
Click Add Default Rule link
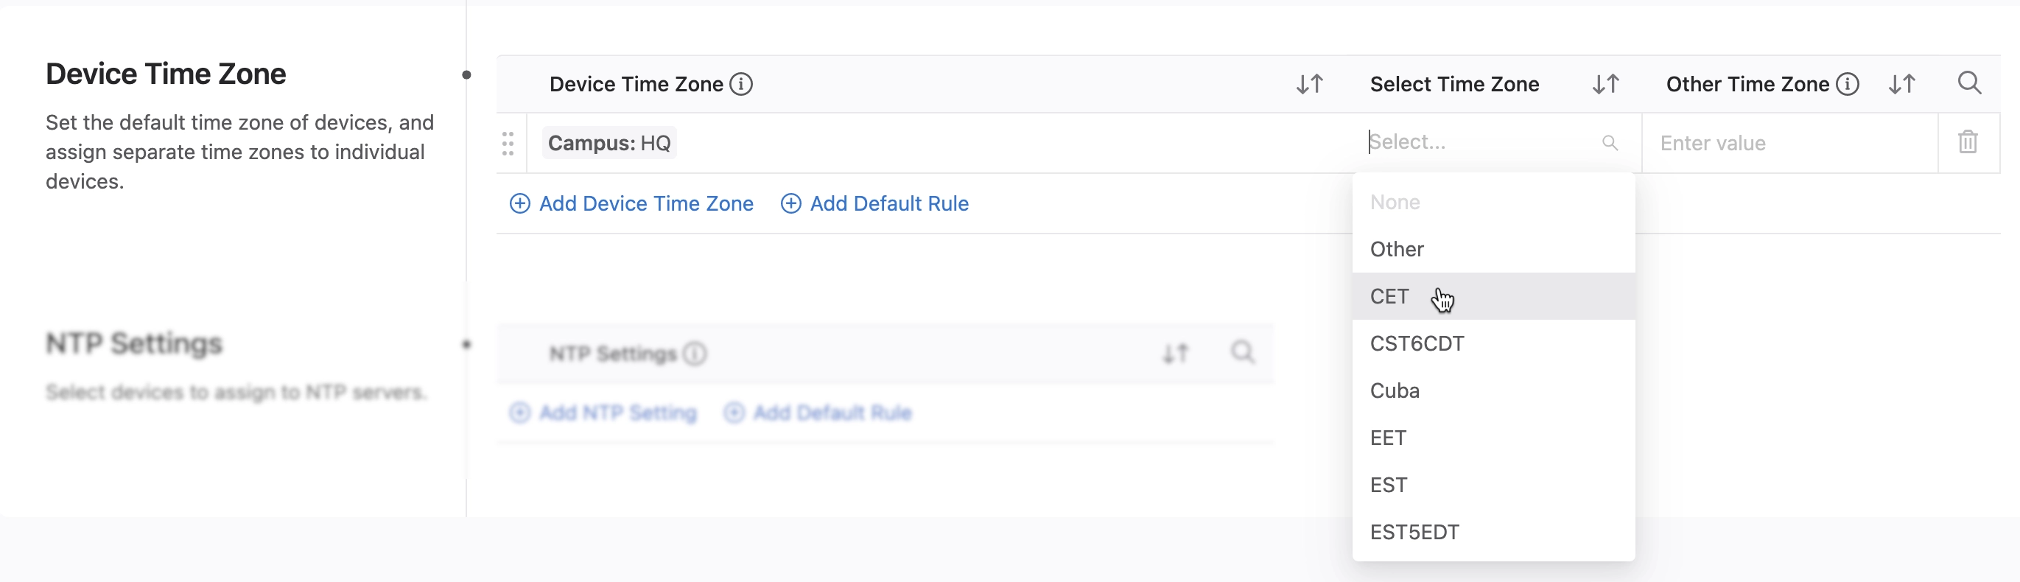coord(874,204)
